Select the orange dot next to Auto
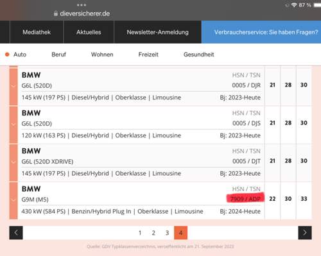The image size is (321, 256). click(7, 55)
